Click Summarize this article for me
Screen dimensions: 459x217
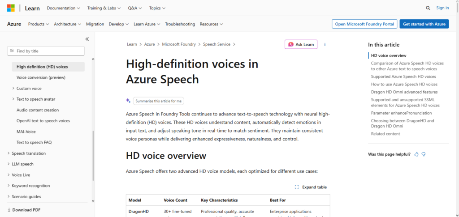(159, 101)
